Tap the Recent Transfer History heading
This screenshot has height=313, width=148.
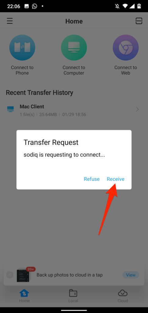pos(39,93)
